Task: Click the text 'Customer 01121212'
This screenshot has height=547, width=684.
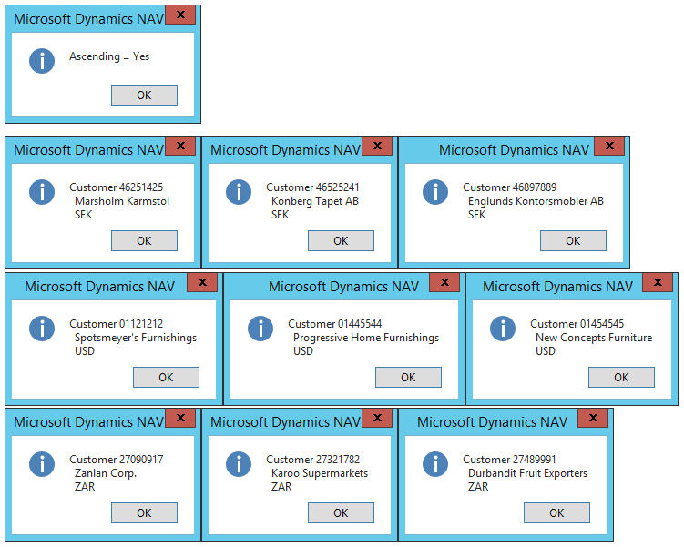Action: point(116,324)
